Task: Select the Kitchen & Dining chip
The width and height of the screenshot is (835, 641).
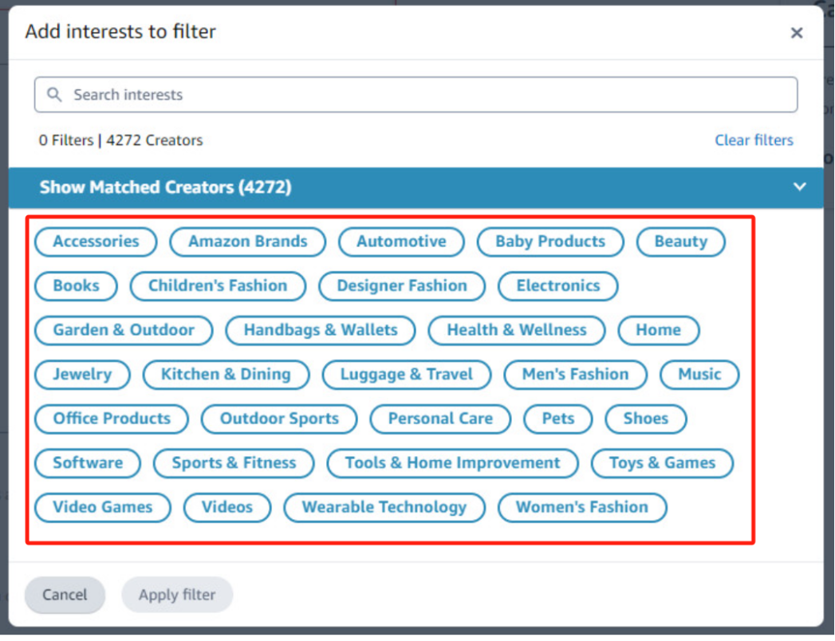Action: [226, 374]
